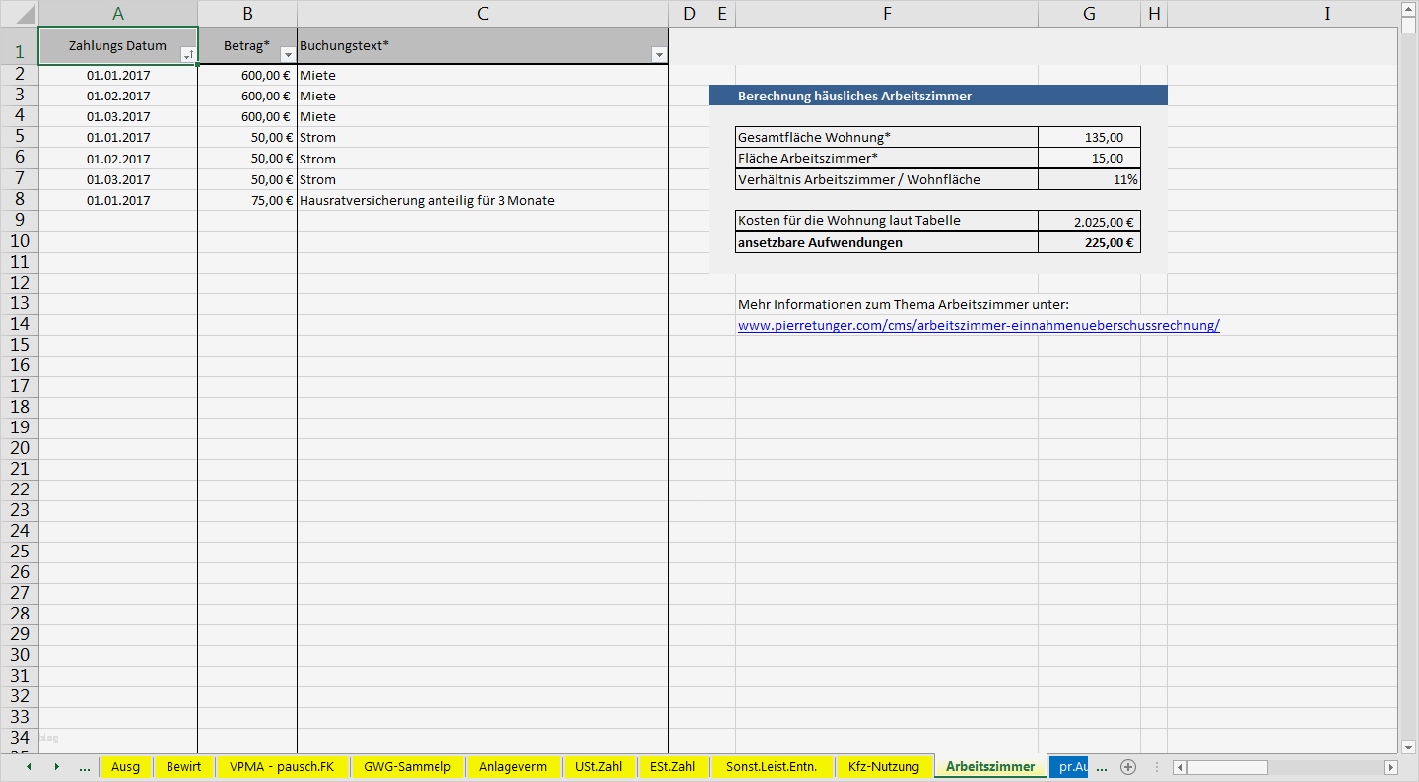Select the cell showing ansetzbare Aufwendungen 225,00 €
1419x782 pixels.
coord(1089,241)
